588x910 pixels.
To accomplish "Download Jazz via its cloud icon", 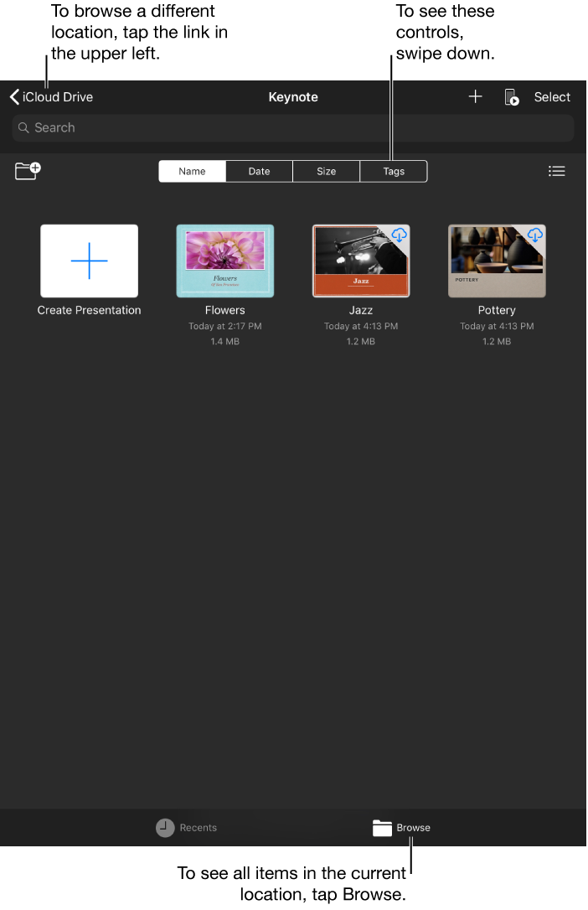I will [x=399, y=235].
